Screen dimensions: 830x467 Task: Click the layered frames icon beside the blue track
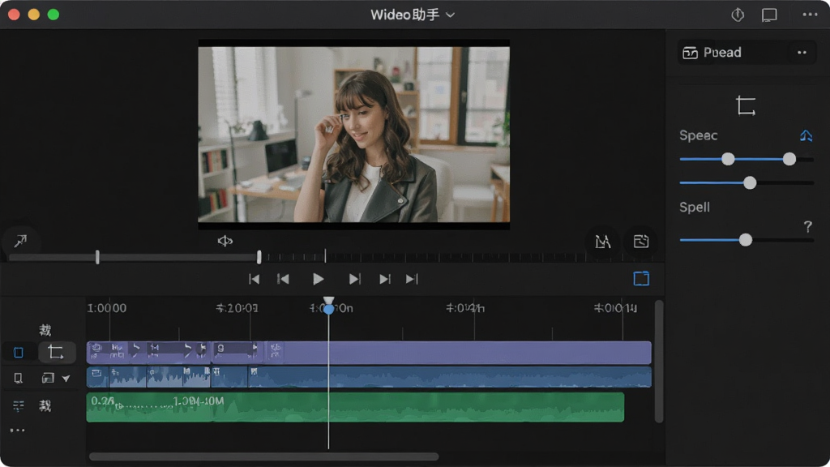[x=48, y=378]
